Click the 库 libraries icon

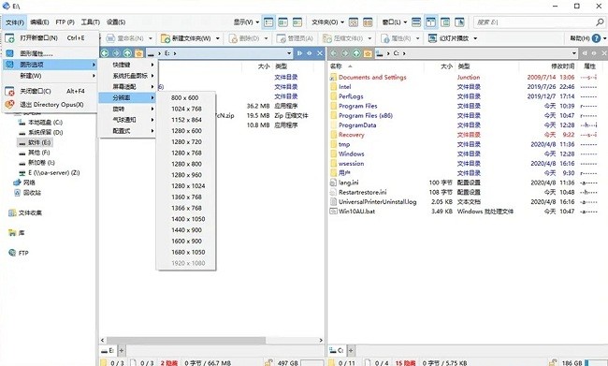click(x=12, y=233)
